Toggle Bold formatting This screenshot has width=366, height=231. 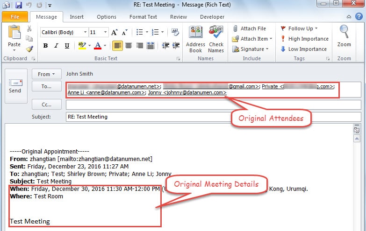(45, 45)
